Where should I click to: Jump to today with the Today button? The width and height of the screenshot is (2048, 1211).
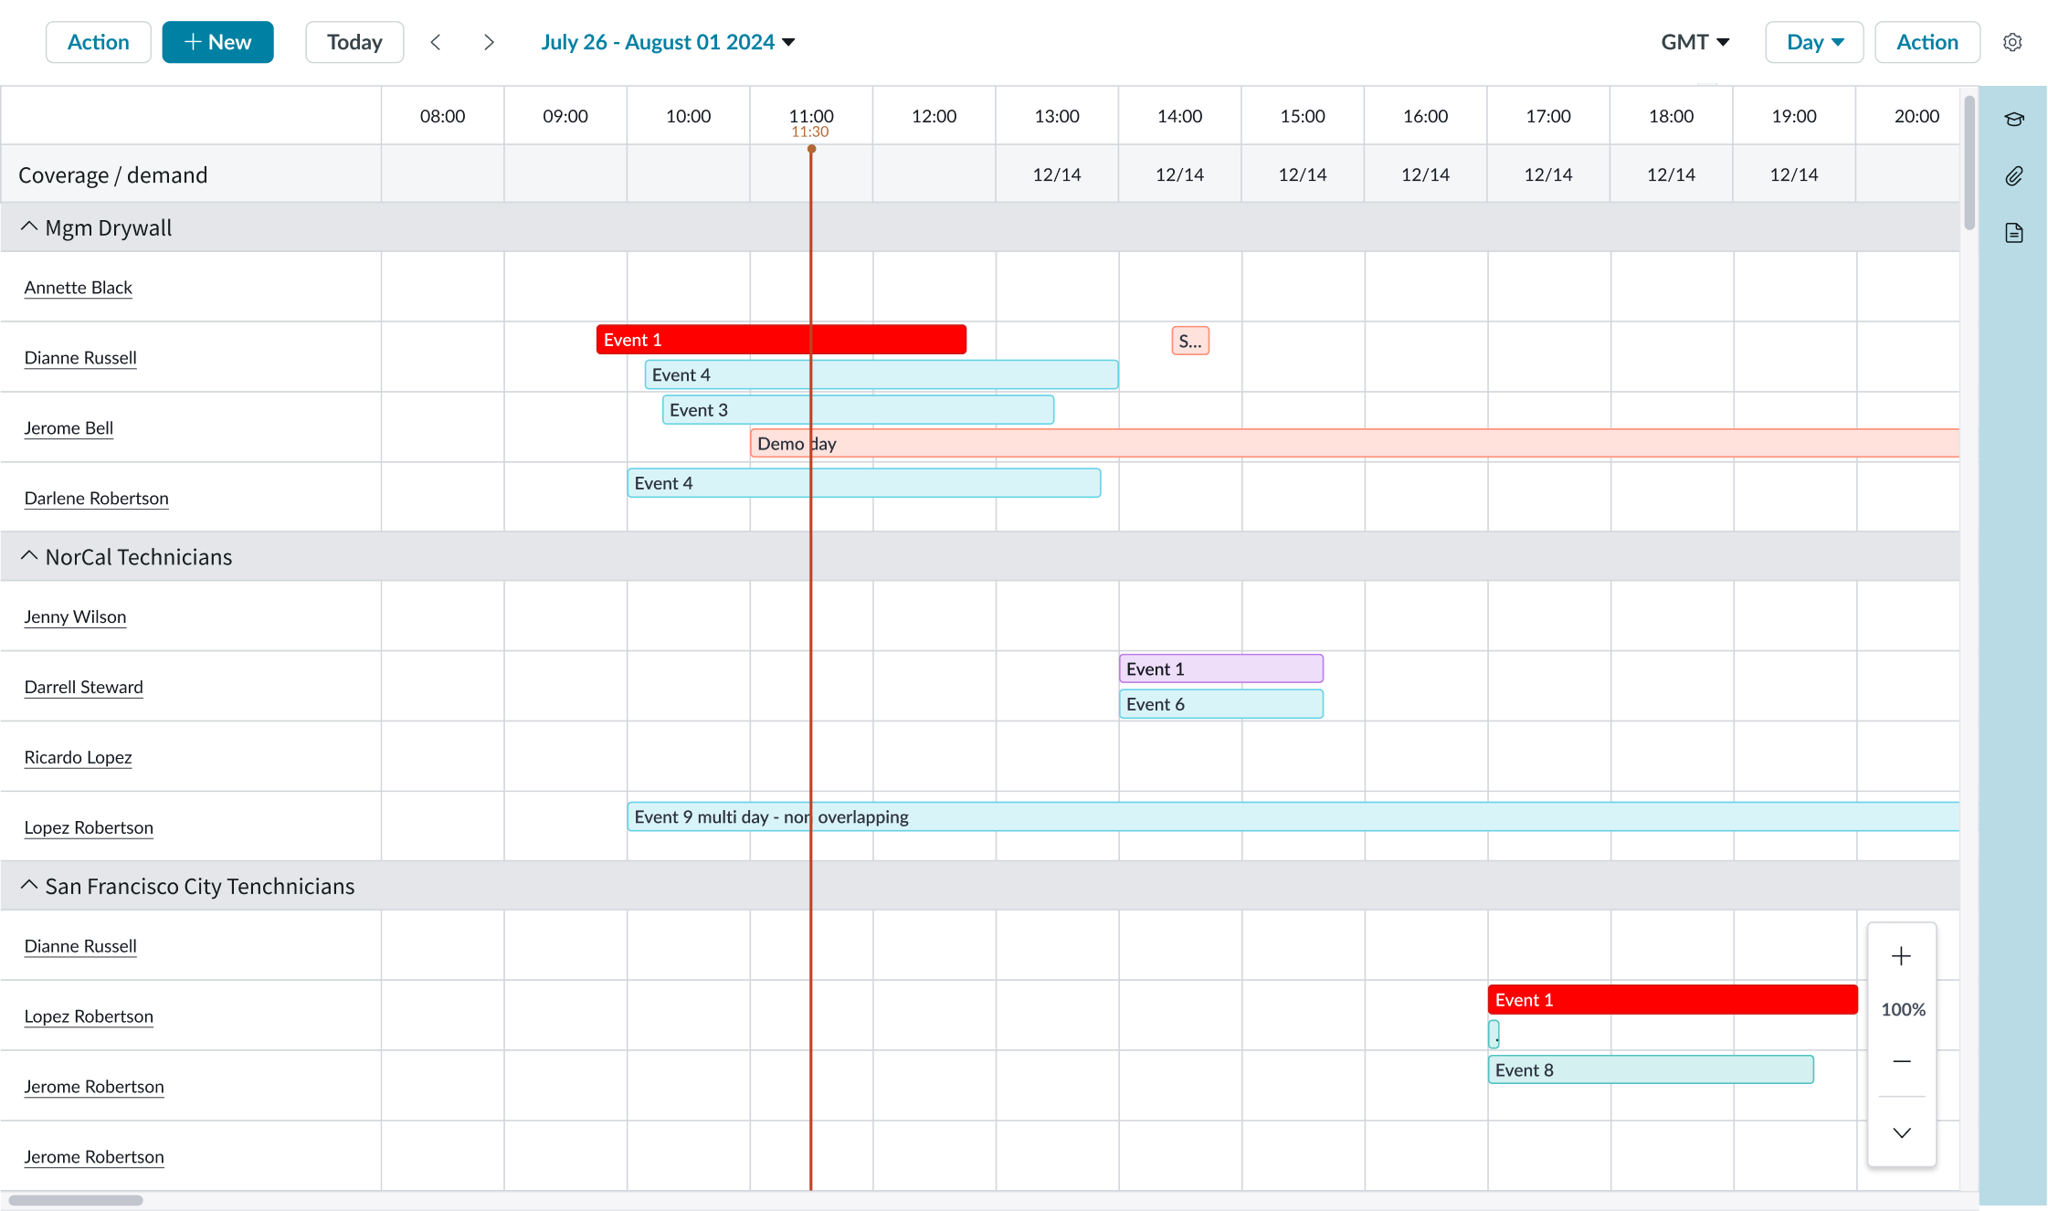354,42
